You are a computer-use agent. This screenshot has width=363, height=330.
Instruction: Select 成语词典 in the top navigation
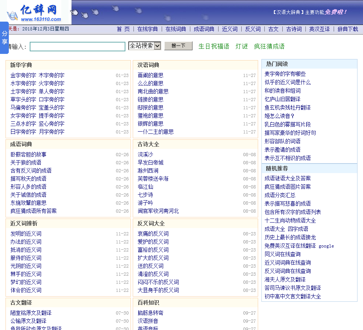click(204, 29)
